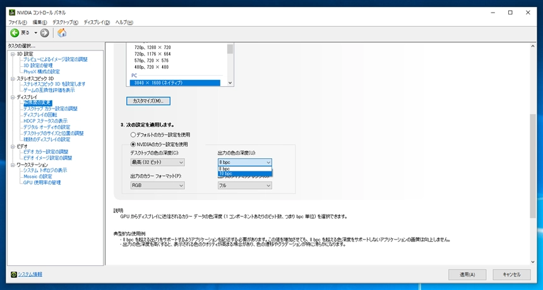The width and height of the screenshot is (543, 290).
Task: Collapse the ディスプレイ tree node
Action: (x=13, y=98)
